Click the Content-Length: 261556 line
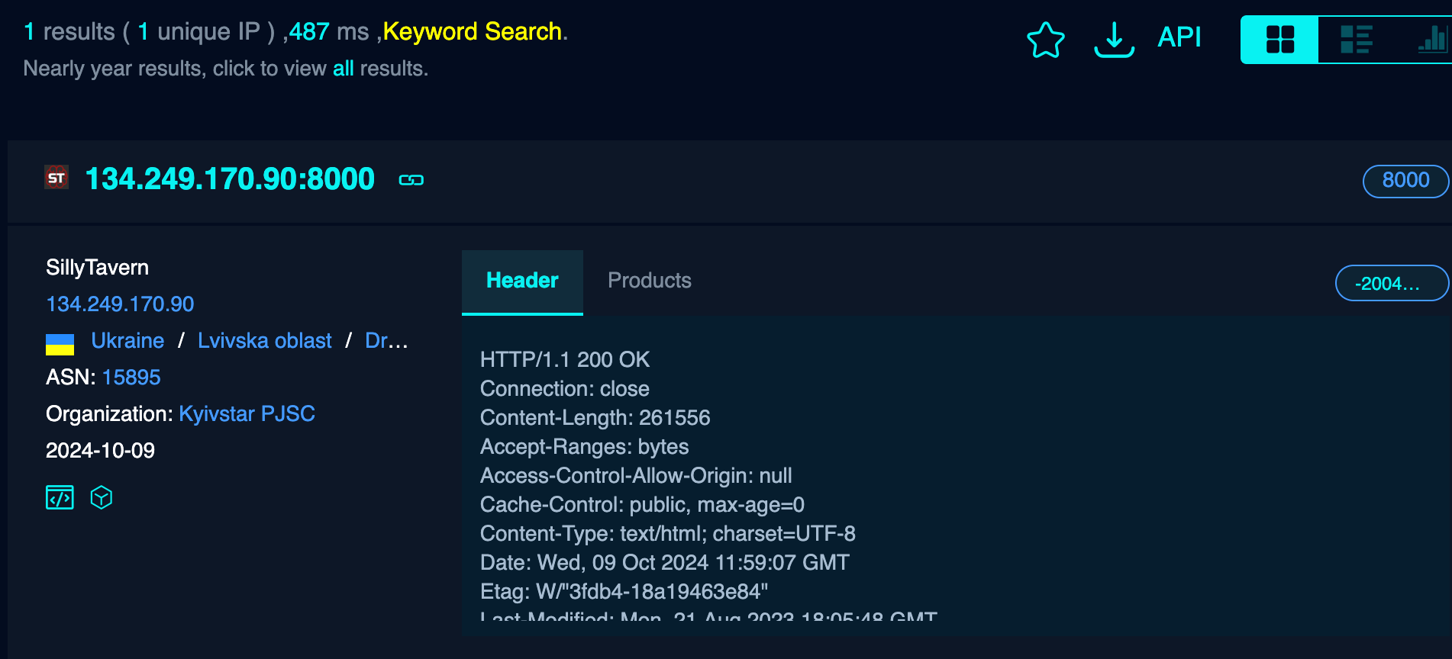Viewport: 1452px width, 659px height. [595, 417]
